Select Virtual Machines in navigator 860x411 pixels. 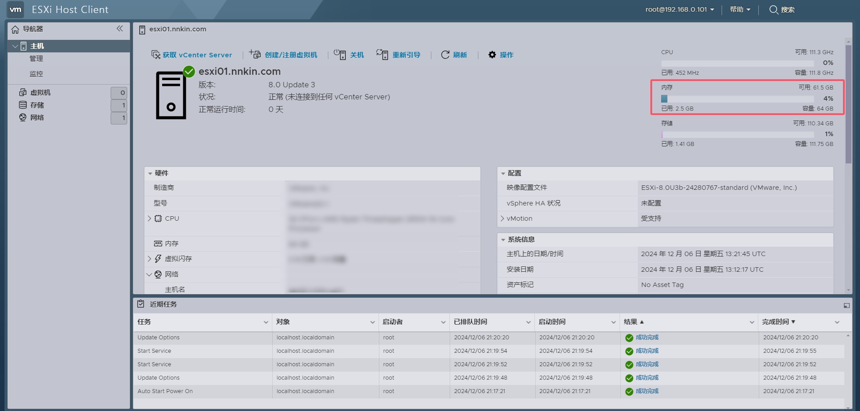40,93
